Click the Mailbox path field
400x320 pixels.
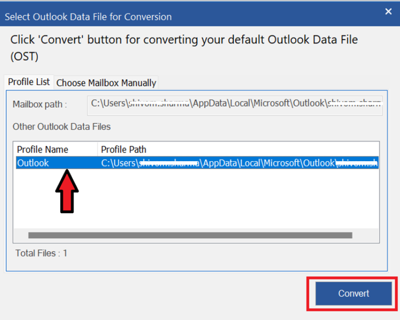(x=235, y=106)
